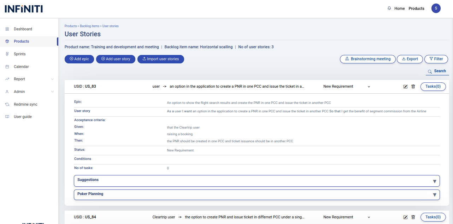Click Backlog items breadcrumb link
Image resolution: width=453 pixels, height=224 pixels.
pyautogui.click(x=89, y=26)
